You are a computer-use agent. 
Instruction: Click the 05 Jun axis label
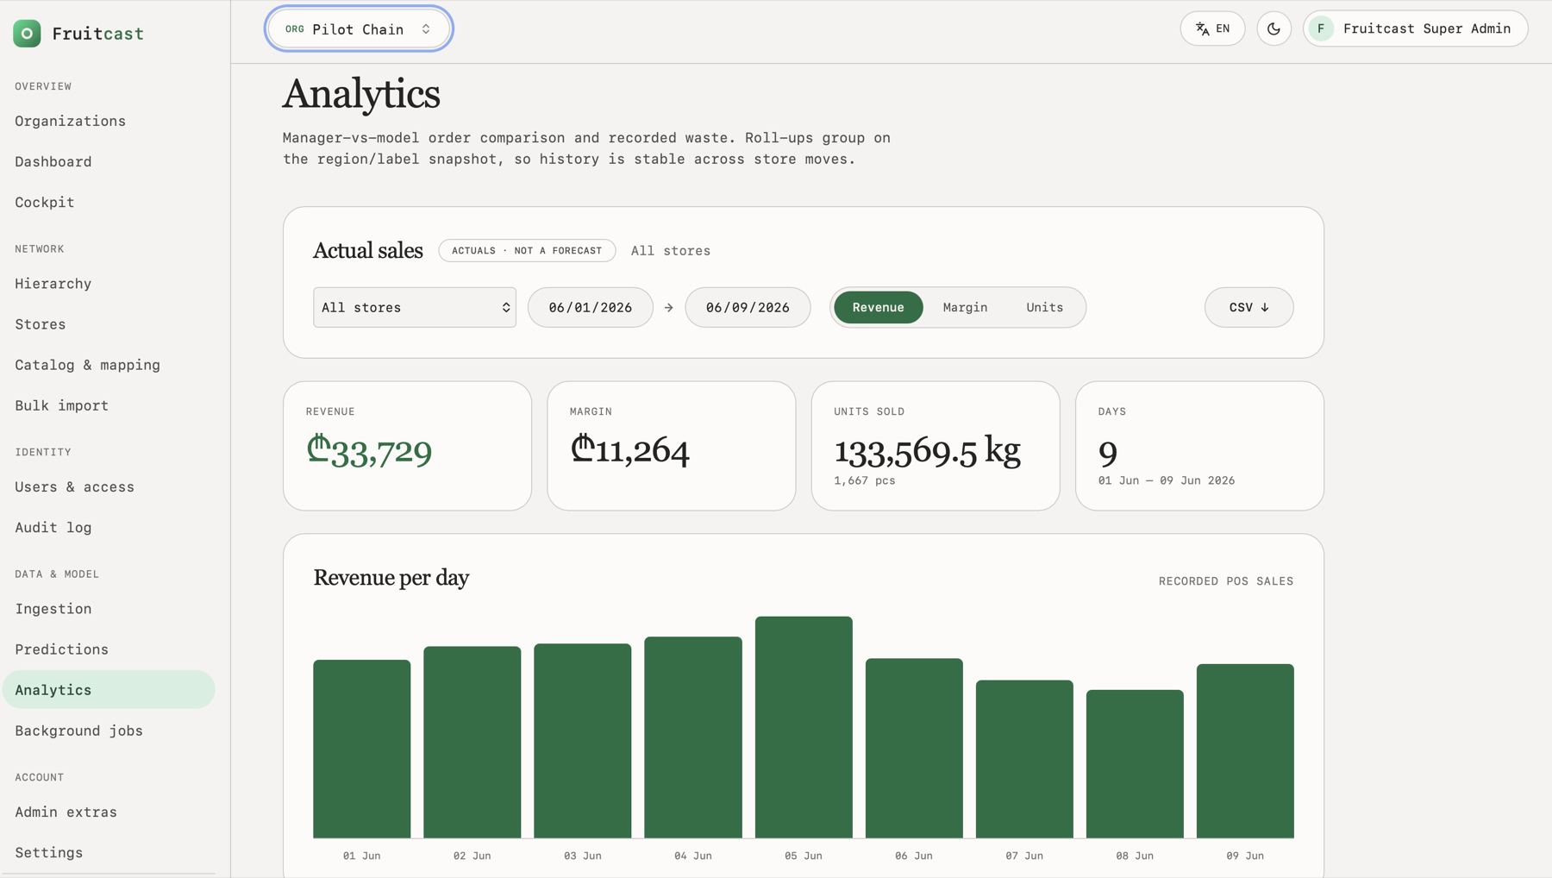[x=804, y=856]
